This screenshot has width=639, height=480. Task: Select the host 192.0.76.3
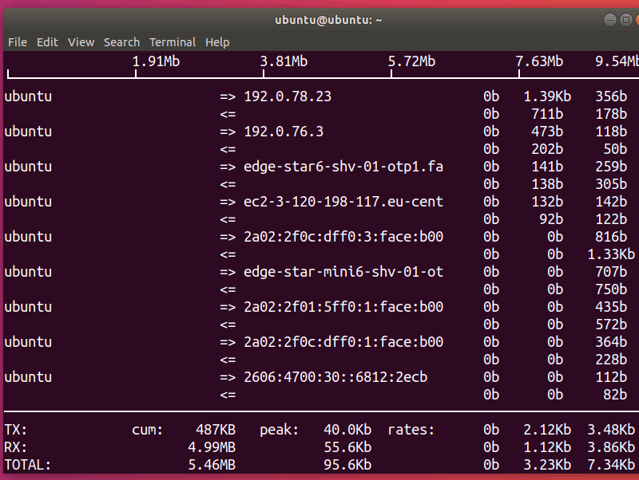tap(284, 131)
